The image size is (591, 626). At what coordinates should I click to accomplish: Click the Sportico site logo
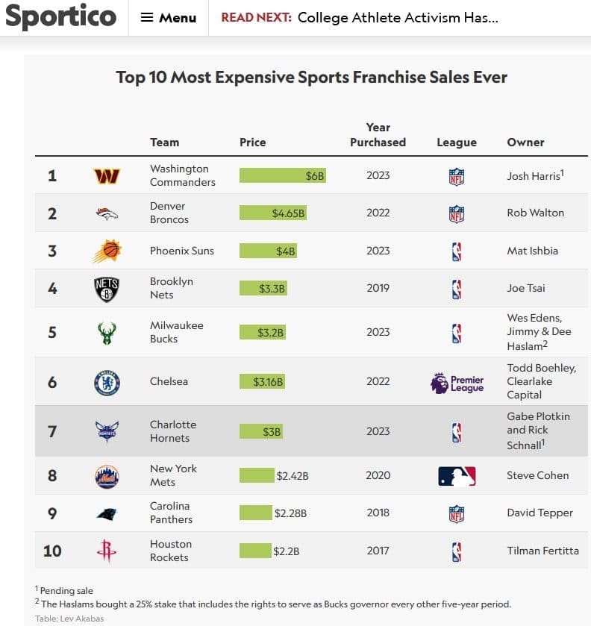tap(60, 16)
